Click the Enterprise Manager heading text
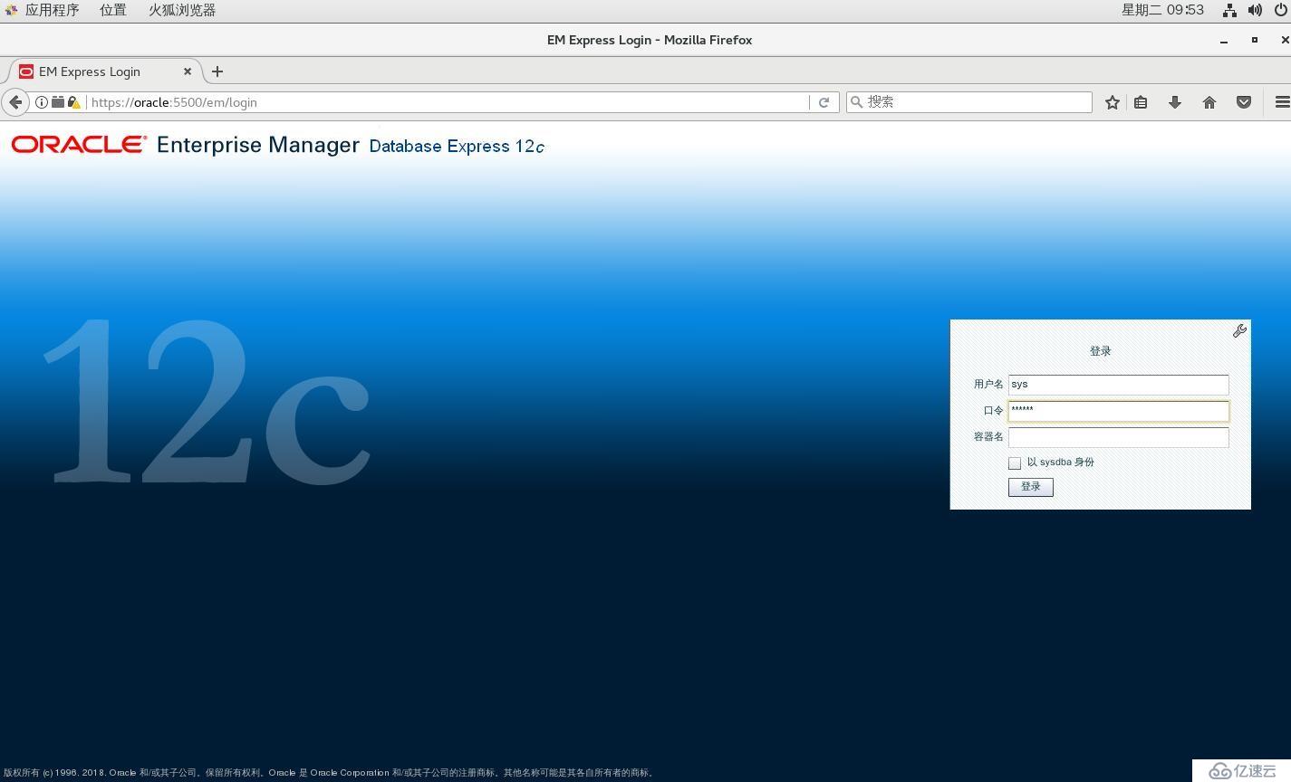Viewport: 1291px width, 782px height. pyautogui.click(x=258, y=145)
